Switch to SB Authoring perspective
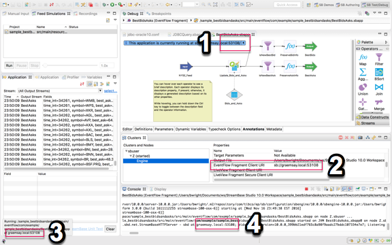Viewport: 392px width, 245px height. [x=348, y=5]
